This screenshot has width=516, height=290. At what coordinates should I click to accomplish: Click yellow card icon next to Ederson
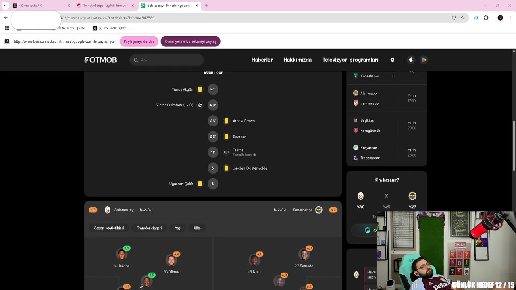click(226, 137)
